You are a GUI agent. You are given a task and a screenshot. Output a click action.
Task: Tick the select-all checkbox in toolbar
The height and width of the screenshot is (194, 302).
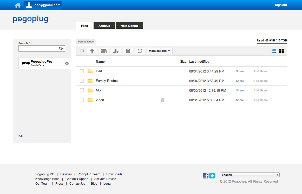[82, 51]
